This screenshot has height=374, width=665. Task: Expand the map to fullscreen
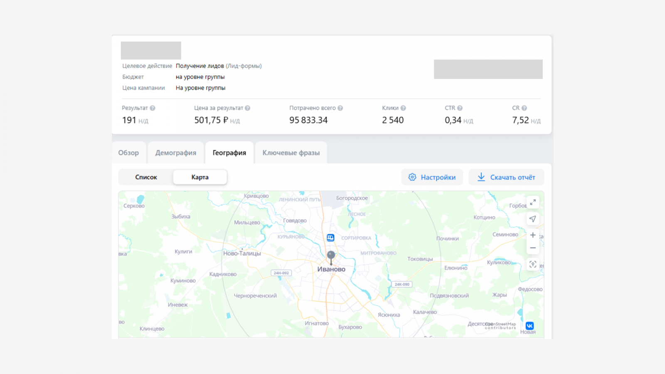(x=532, y=202)
